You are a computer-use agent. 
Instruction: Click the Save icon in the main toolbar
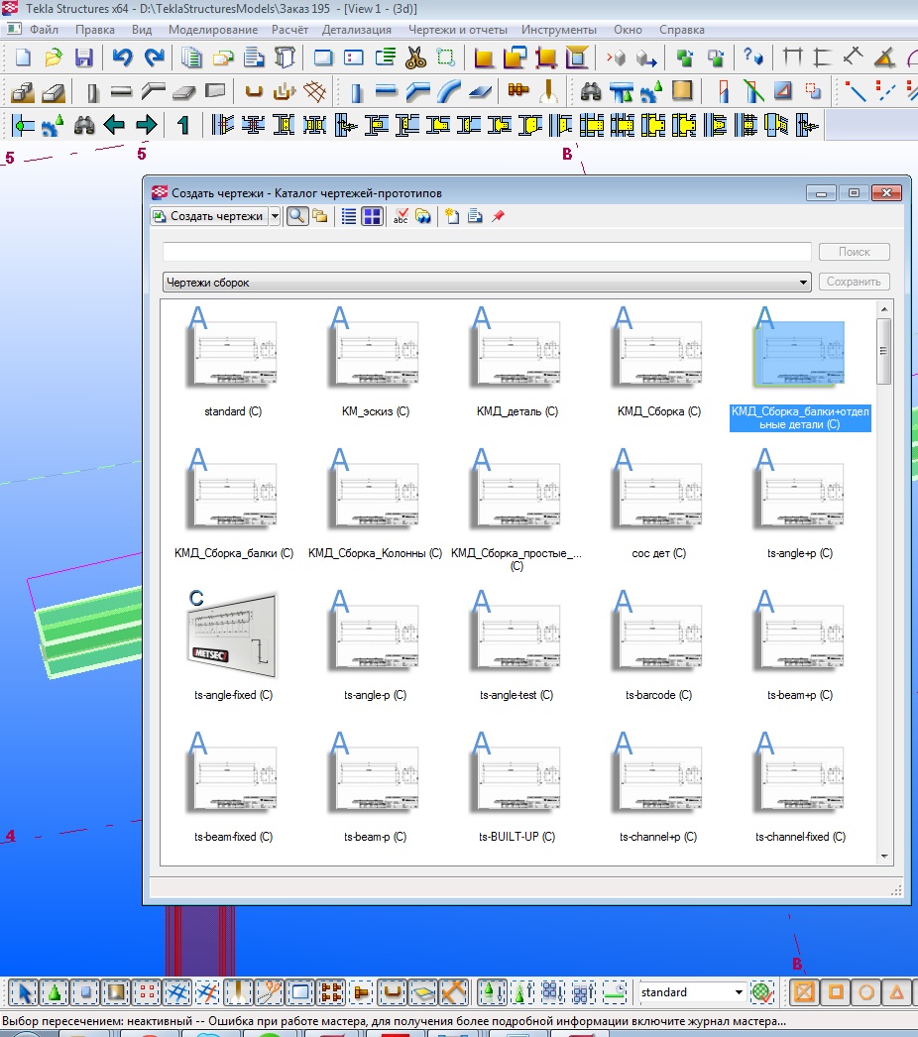coord(84,58)
